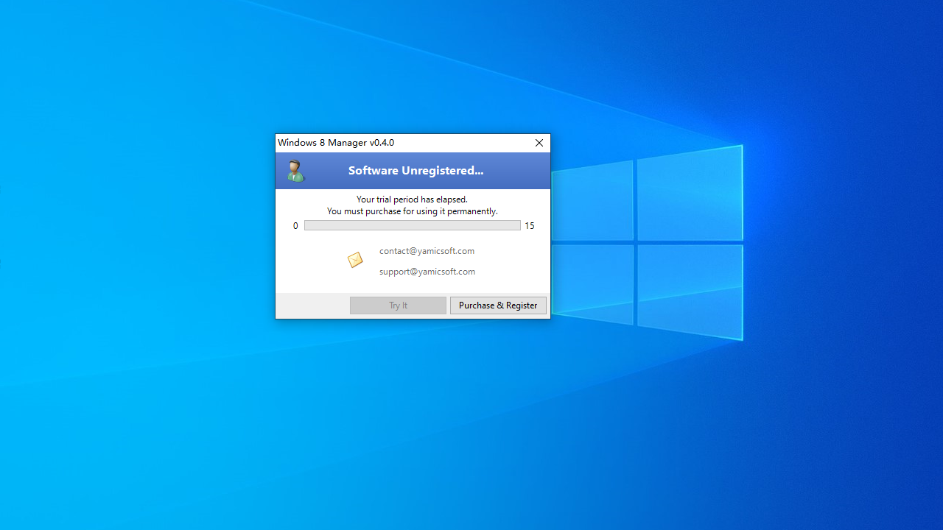Open the contact@yamicsoft.com email link

[427, 251]
